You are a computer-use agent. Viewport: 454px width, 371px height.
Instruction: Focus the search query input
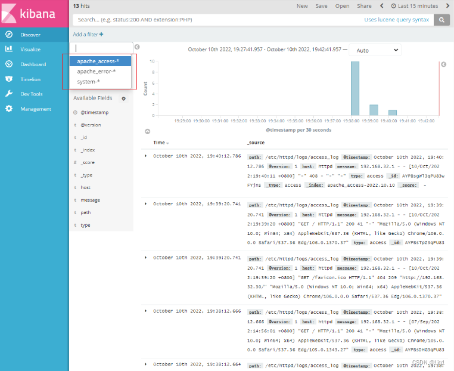click(217, 20)
